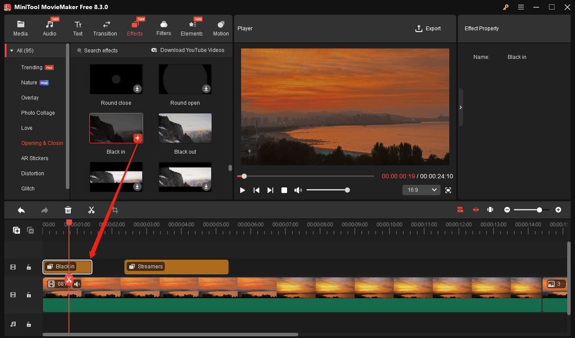This screenshot has width=575, height=338.
Task: Lock the main video track
Action: coord(29,295)
